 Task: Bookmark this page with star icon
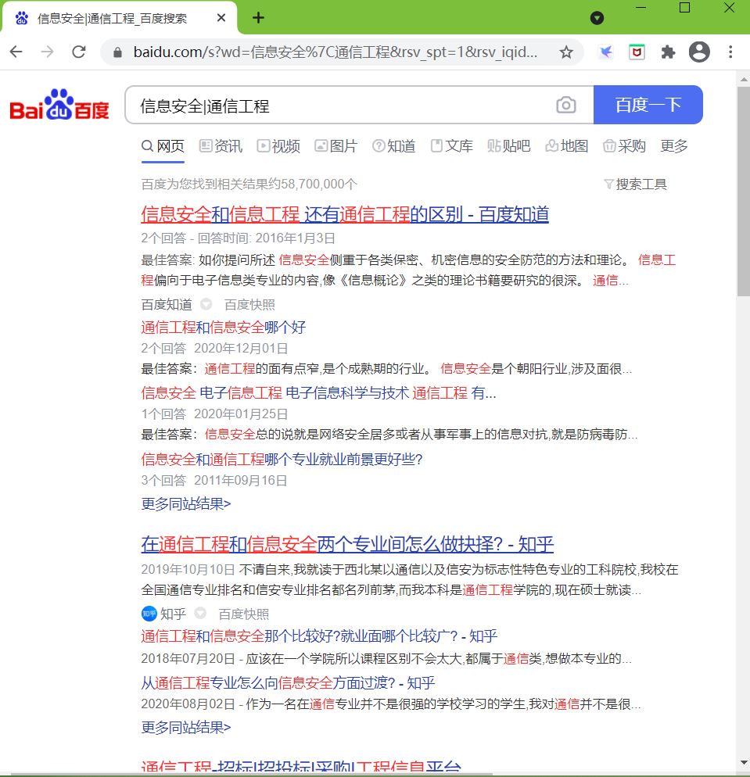coord(566,52)
